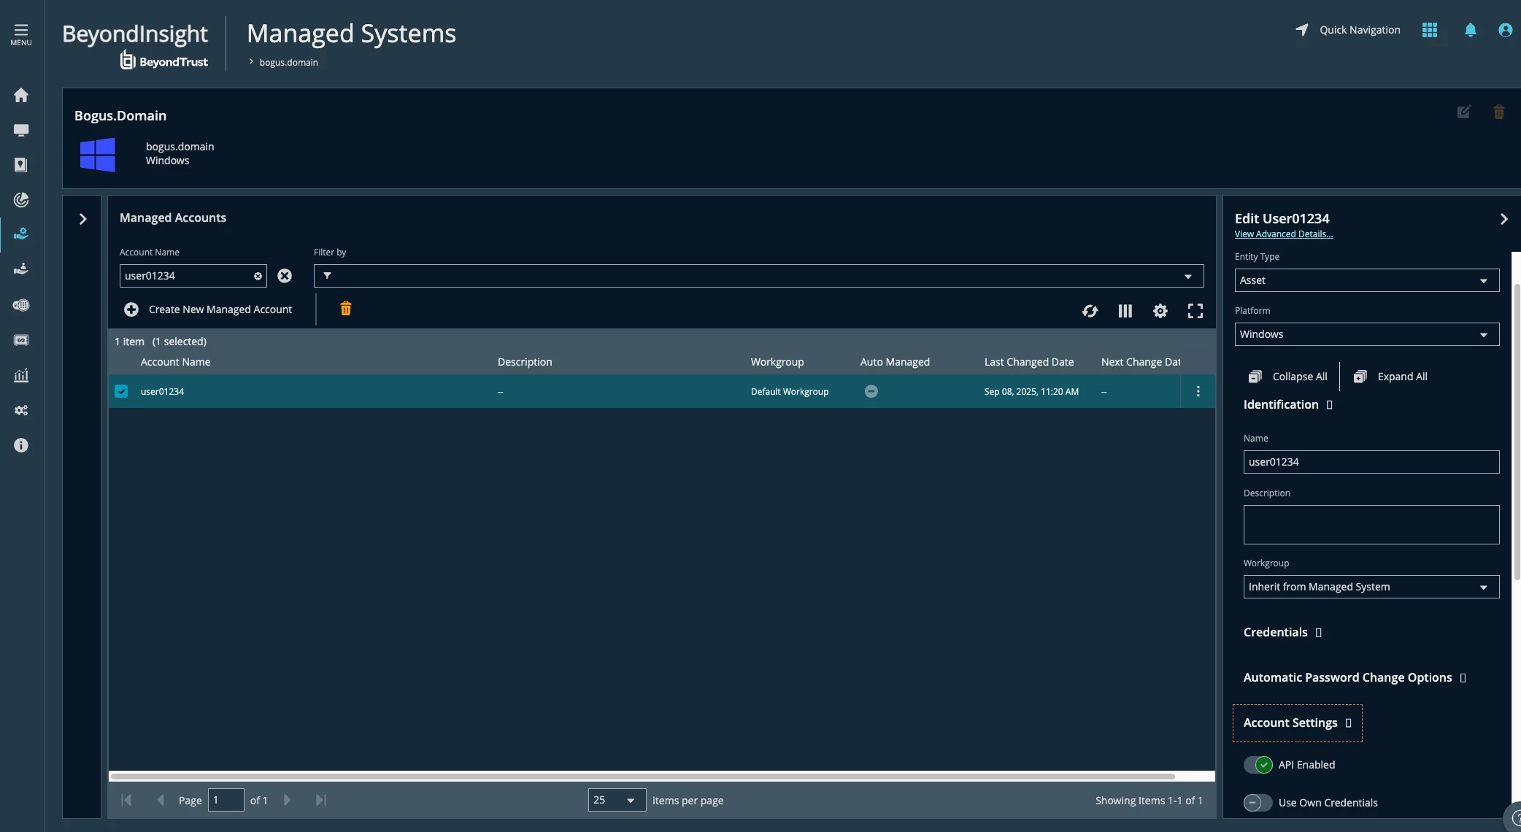Uncheck the user01234 row checkbox
The image size is (1521, 832).
[x=121, y=391]
